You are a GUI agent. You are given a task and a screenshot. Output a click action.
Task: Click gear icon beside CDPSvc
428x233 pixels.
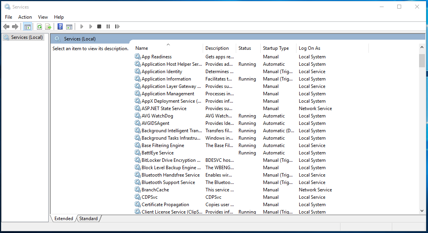[x=138, y=197]
